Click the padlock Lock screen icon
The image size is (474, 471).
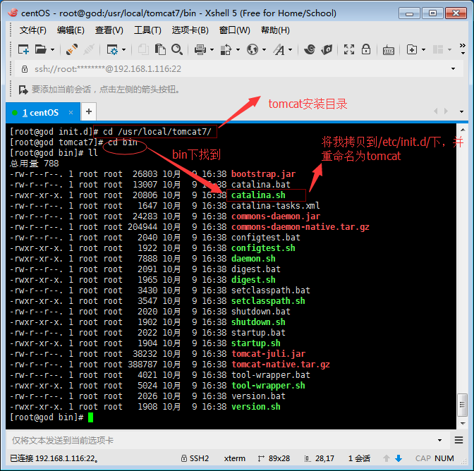click(x=366, y=49)
